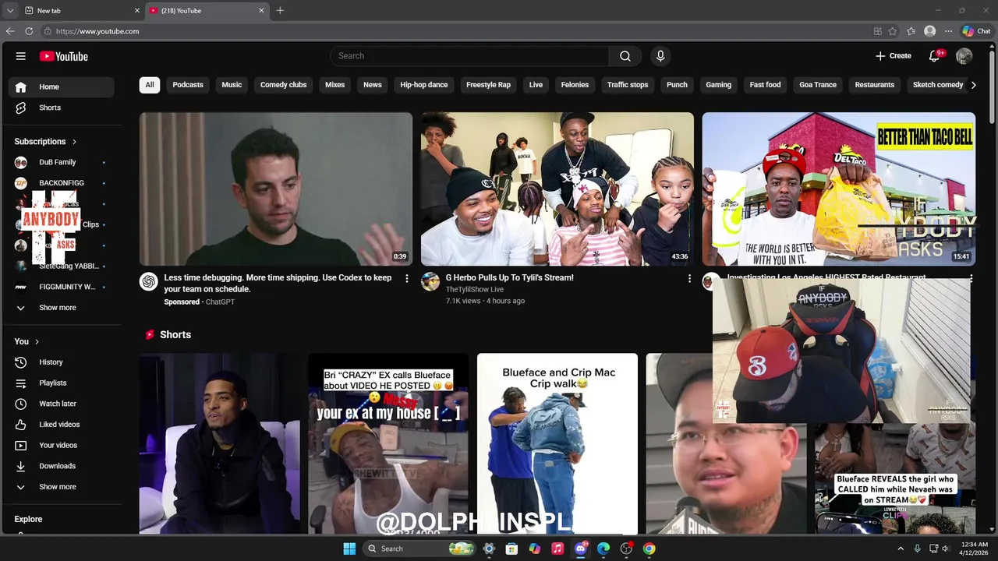Show hidden system tray icons

[901, 549]
